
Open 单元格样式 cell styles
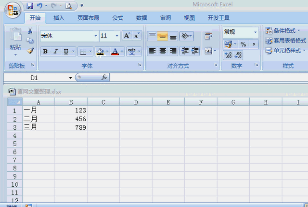coord(285,51)
